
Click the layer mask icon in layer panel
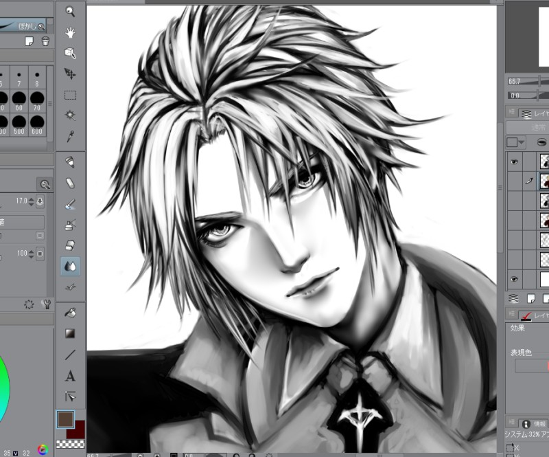541,142
